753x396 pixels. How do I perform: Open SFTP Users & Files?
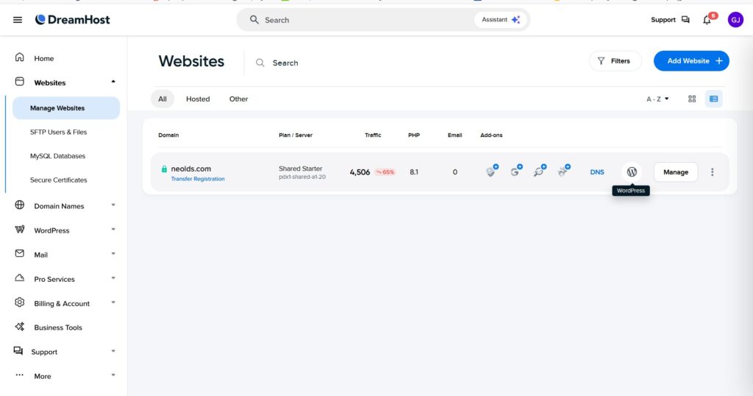58,132
